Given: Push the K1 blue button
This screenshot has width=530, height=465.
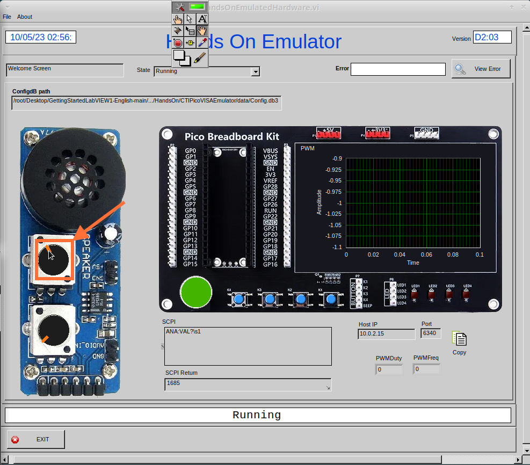Looking at the screenshot, I should 331,300.
